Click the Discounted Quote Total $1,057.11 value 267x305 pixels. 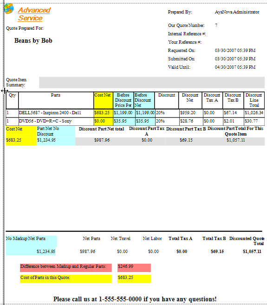[x=252, y=252]
